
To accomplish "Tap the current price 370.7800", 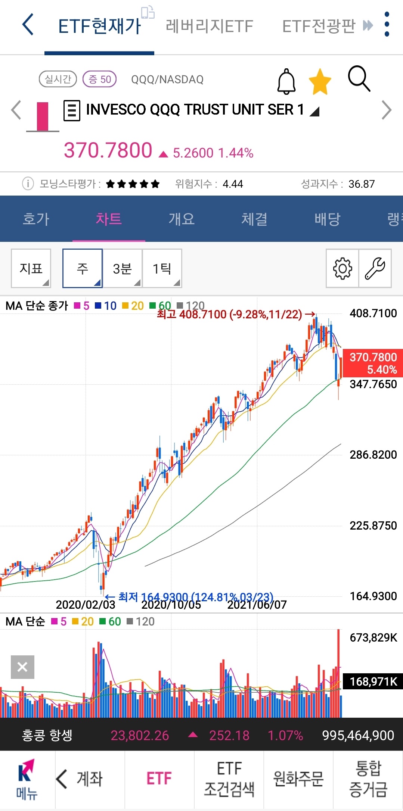I will (108, 150).
